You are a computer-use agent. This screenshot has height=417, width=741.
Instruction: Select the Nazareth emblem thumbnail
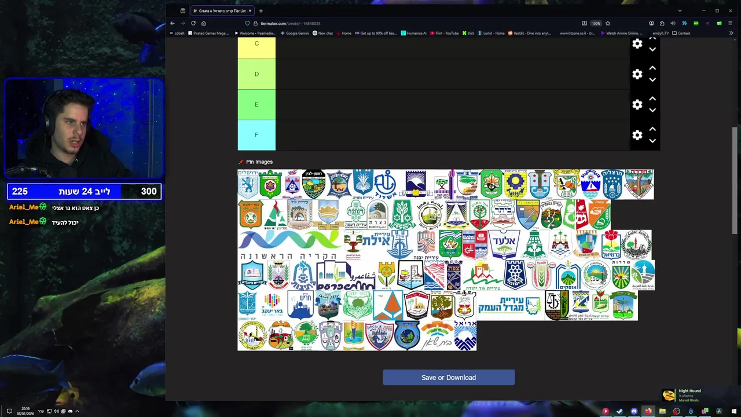[x=377, y=214]
